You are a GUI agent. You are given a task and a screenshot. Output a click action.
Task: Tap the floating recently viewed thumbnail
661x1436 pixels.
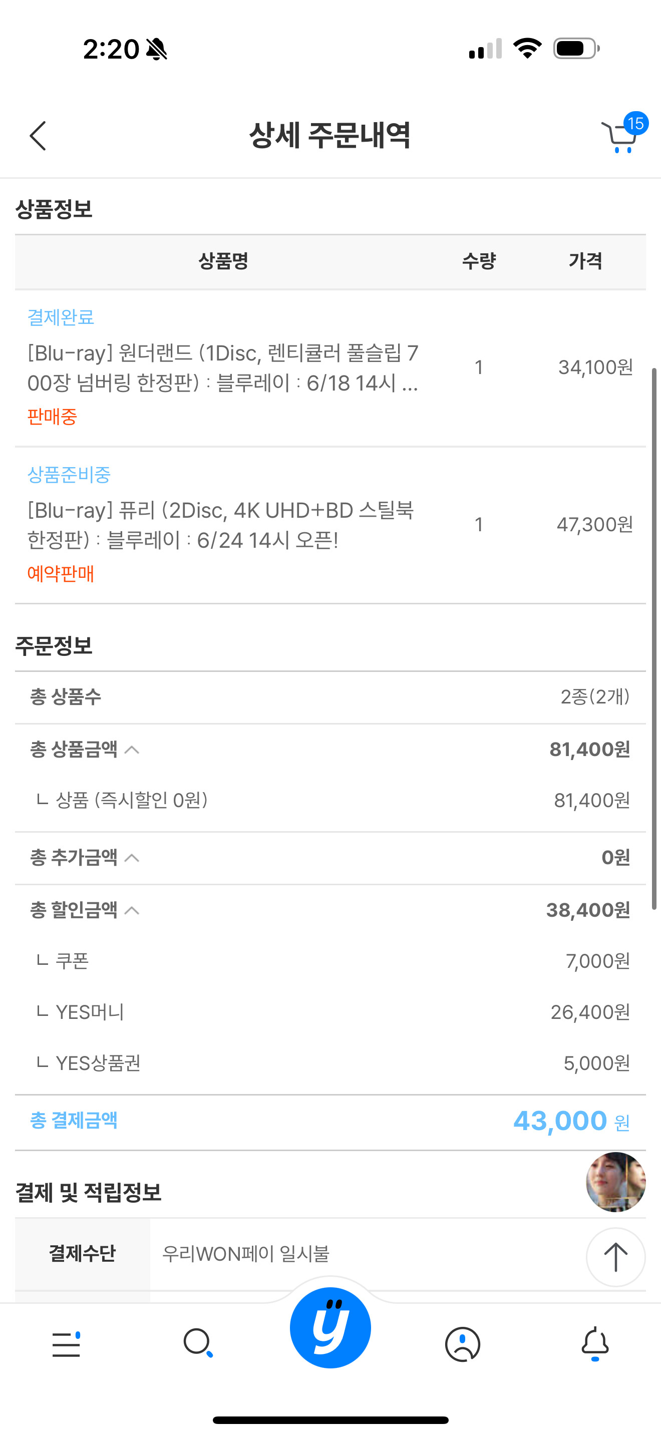(x=615, y=1182)
